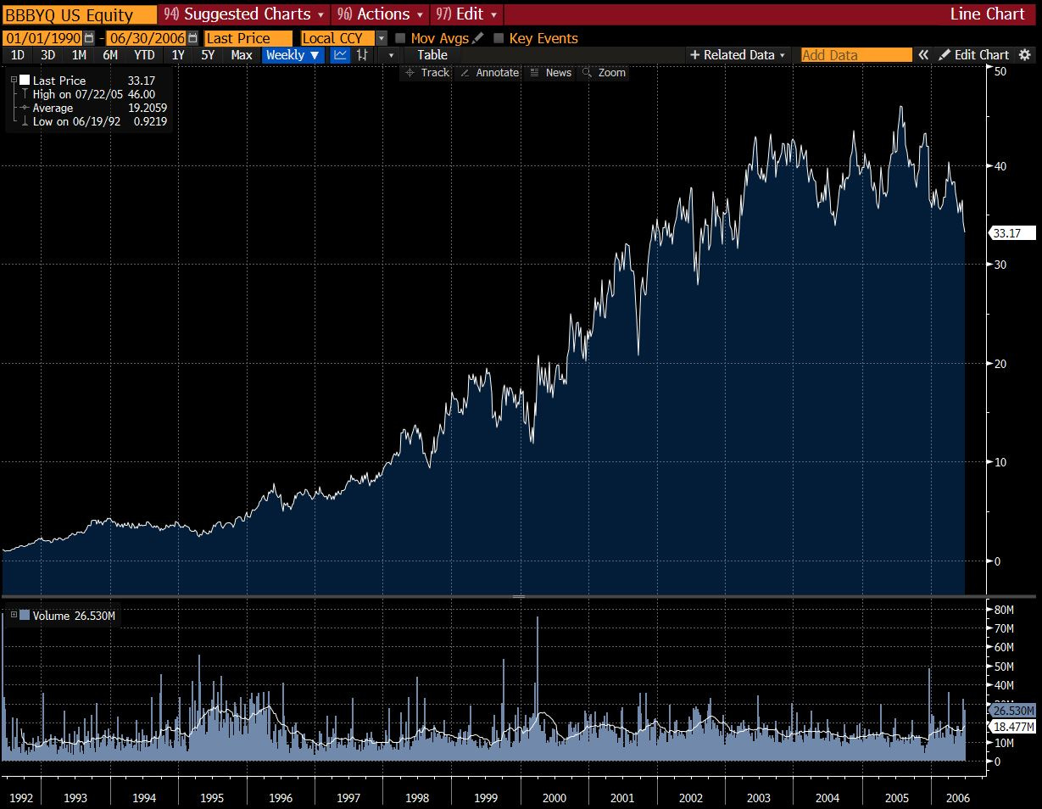Click the Last Price field selector
Image resolution: width=1042 pixels, height=809 pixels.
(248, 38)
